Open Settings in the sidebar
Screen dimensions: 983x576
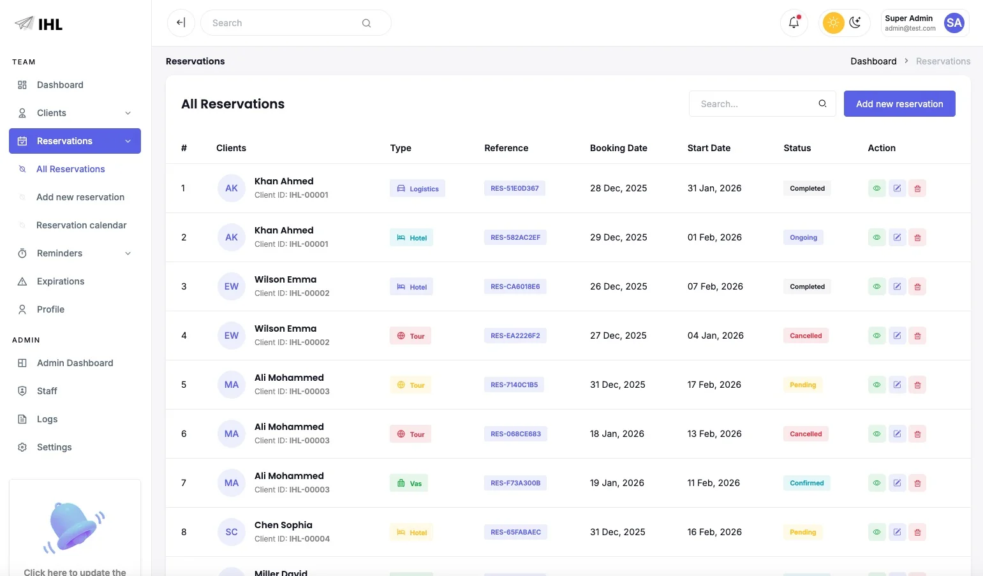click(75, 447)
